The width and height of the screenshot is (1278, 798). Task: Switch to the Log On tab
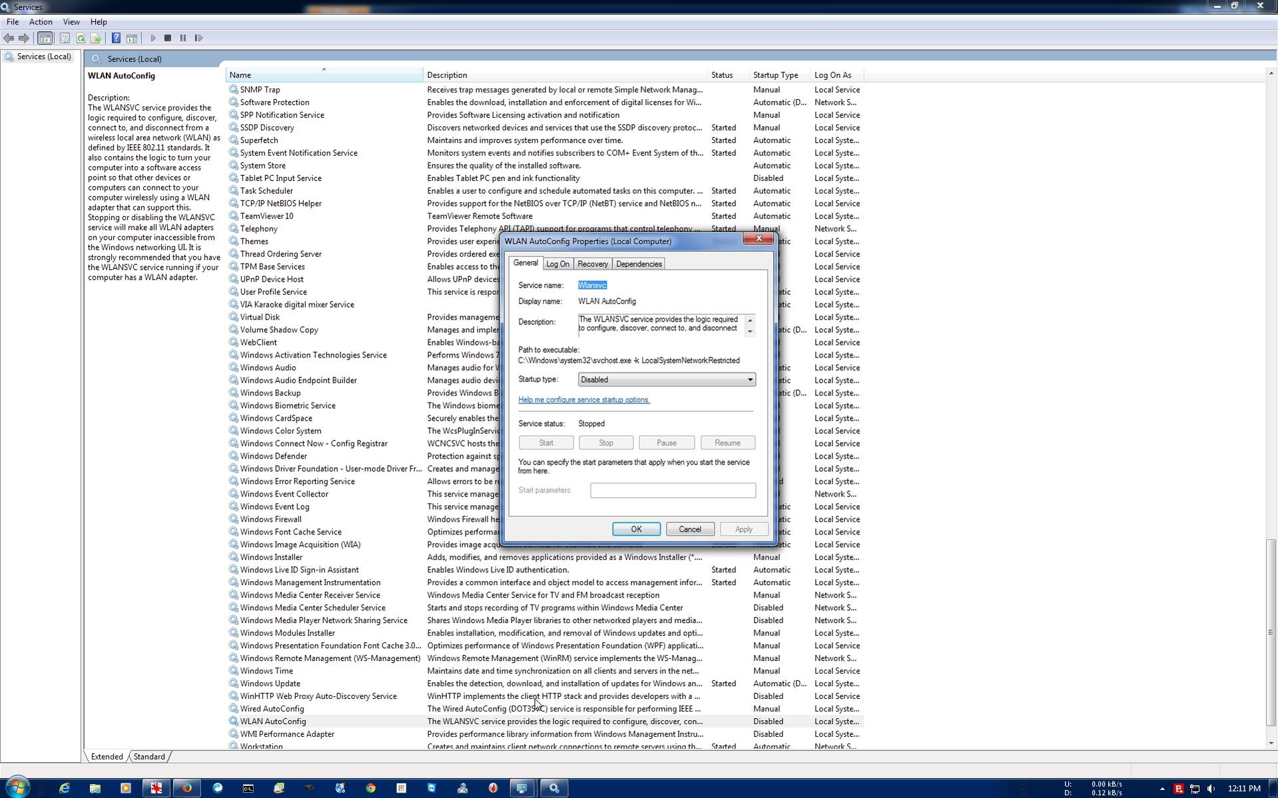pyautogui.click(x=557, y=264)
